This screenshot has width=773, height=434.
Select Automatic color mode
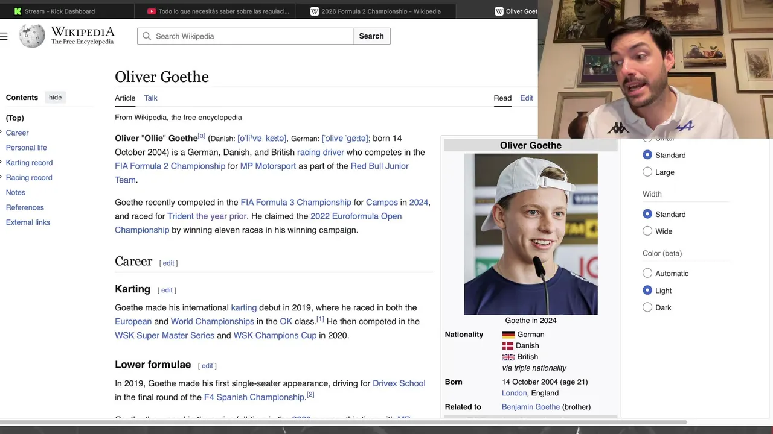647,273
